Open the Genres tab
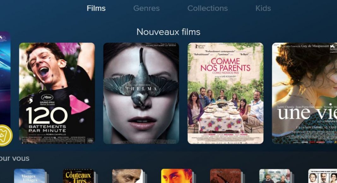Viewport: 337px width, 183px height. click(x=146, y=8)
